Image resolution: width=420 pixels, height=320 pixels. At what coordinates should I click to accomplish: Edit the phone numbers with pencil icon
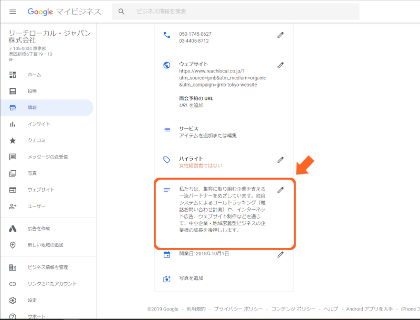(280, 35)
